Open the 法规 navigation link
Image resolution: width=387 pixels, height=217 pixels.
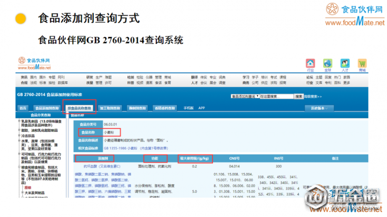[33, 83]
